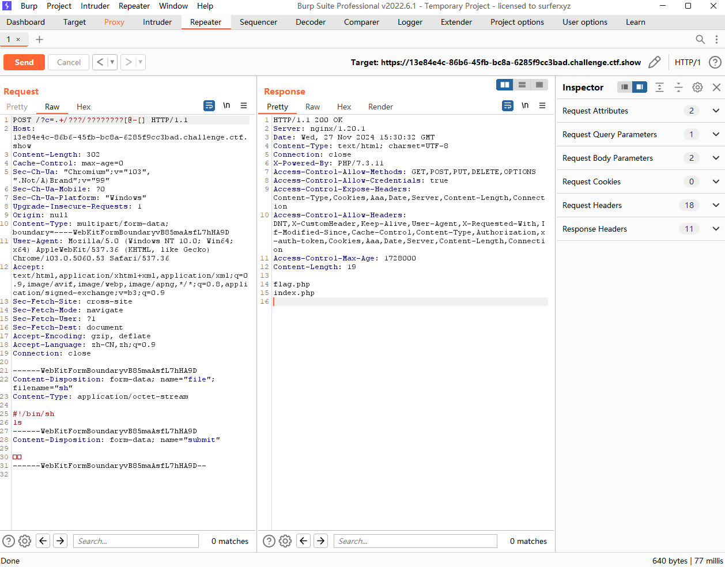725x567 pixels.
Task: Click the Send button
Action: [24, 62]
